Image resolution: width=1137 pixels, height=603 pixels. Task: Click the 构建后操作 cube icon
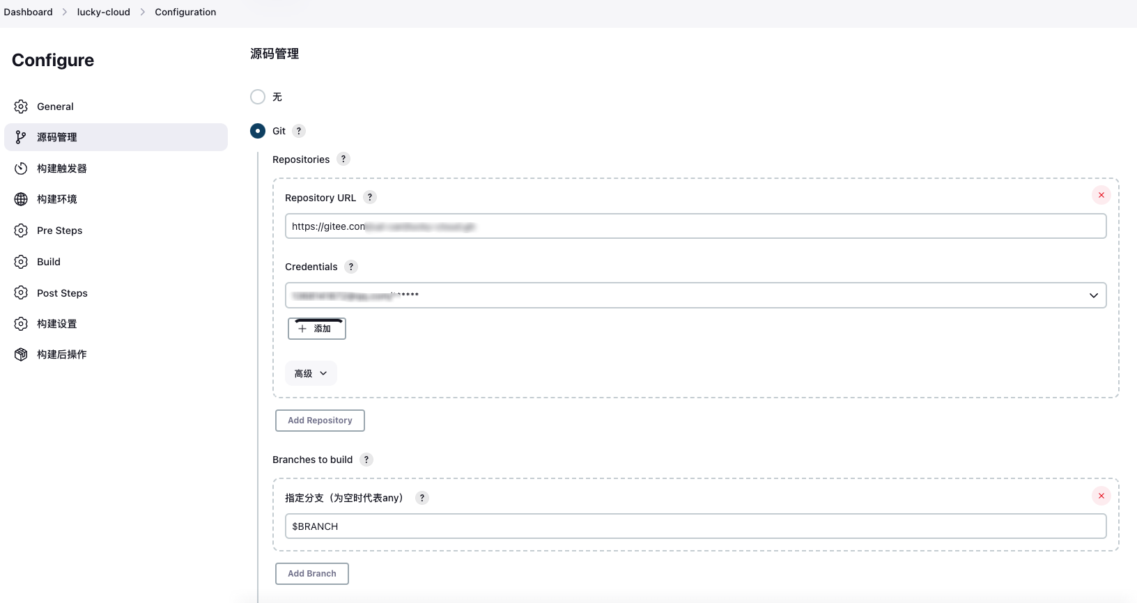21,354
